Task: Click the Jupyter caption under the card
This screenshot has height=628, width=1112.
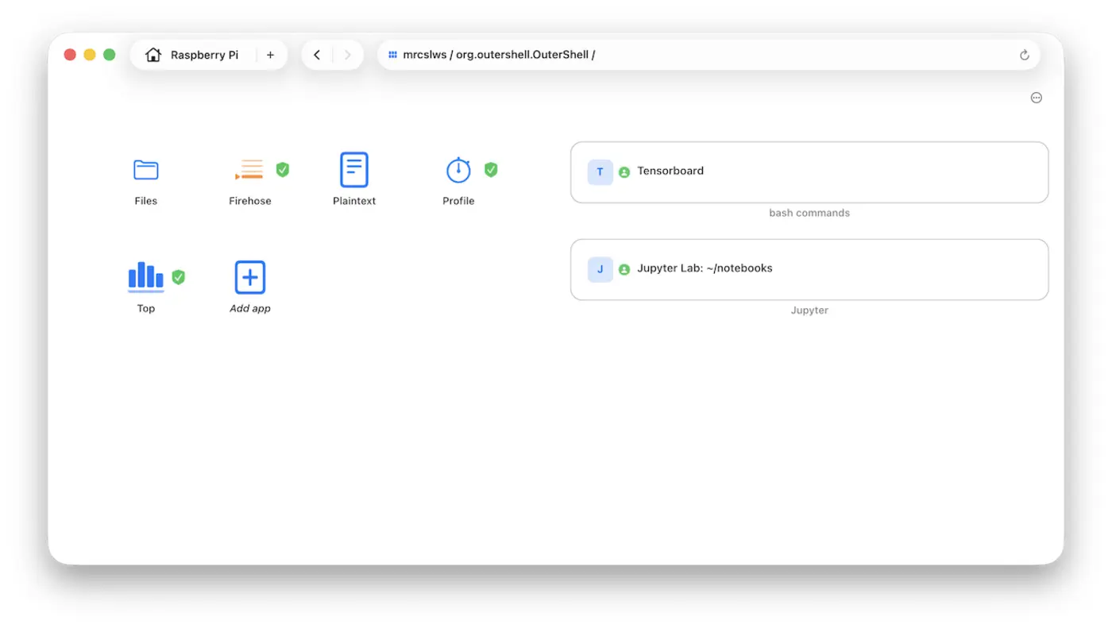Action: [809, 310]
